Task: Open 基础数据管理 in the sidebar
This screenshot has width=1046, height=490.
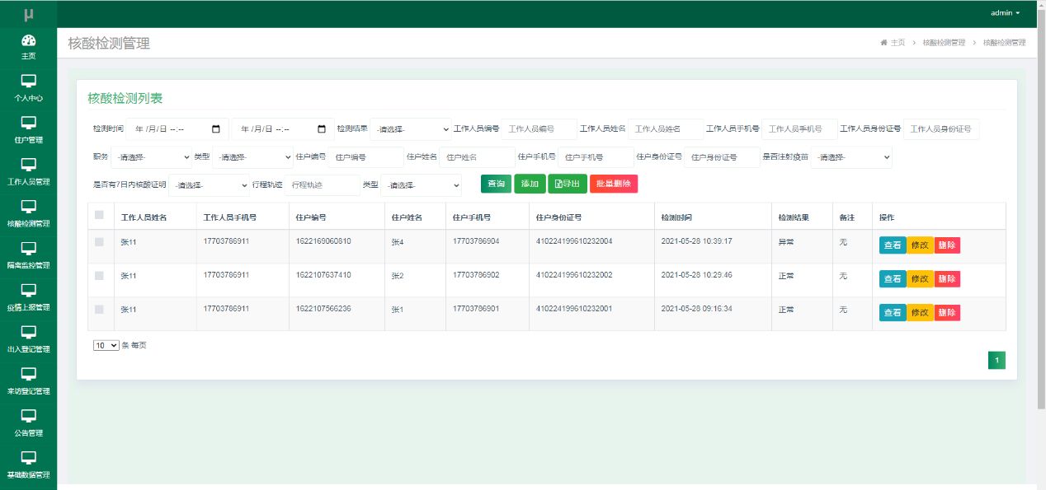Action: (28, 465)
